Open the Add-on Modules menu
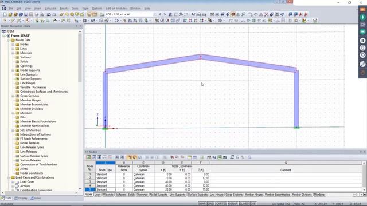Screen dimensions: 367x206 click(x=116, y=9)
